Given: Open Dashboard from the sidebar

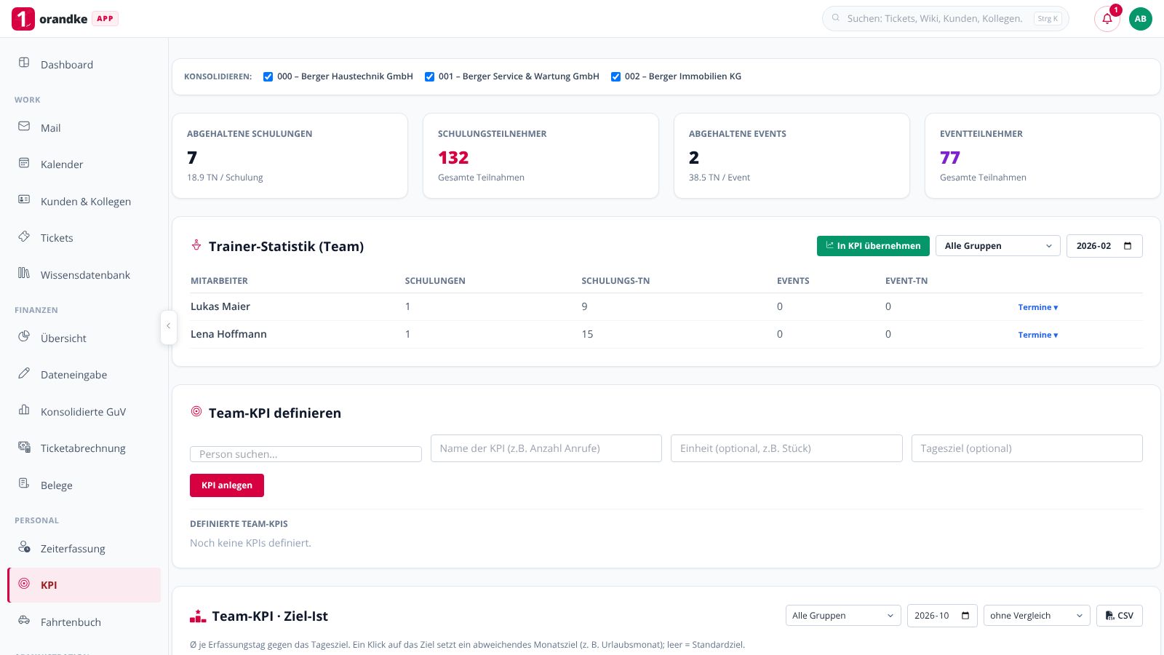Looking at the screenshot, I should tap(84, 65).
